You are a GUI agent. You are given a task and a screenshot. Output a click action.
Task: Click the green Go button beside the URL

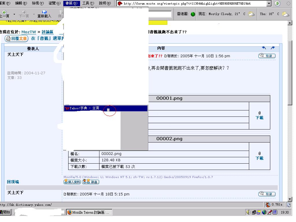(x=277, y=3)
